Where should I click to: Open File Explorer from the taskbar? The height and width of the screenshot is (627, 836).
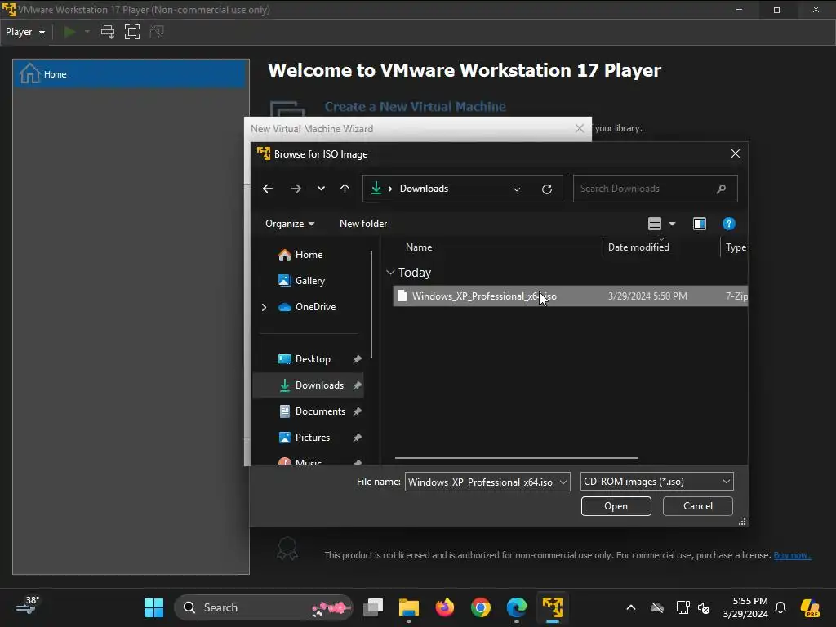pyautogui.click(x=409, y=607)
